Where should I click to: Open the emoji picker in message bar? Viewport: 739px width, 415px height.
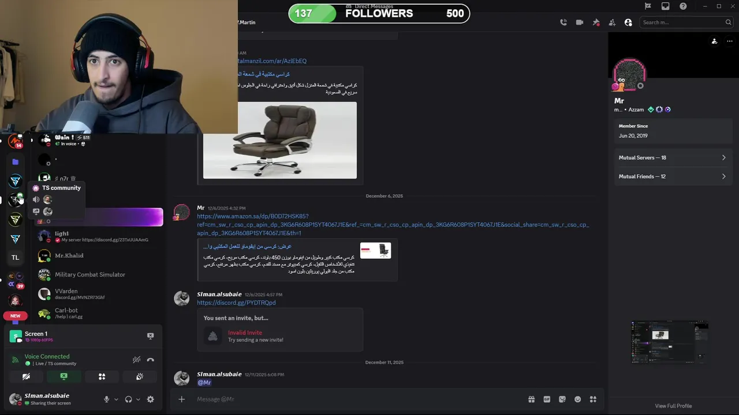pyautogui.click(x=578, y=399)
